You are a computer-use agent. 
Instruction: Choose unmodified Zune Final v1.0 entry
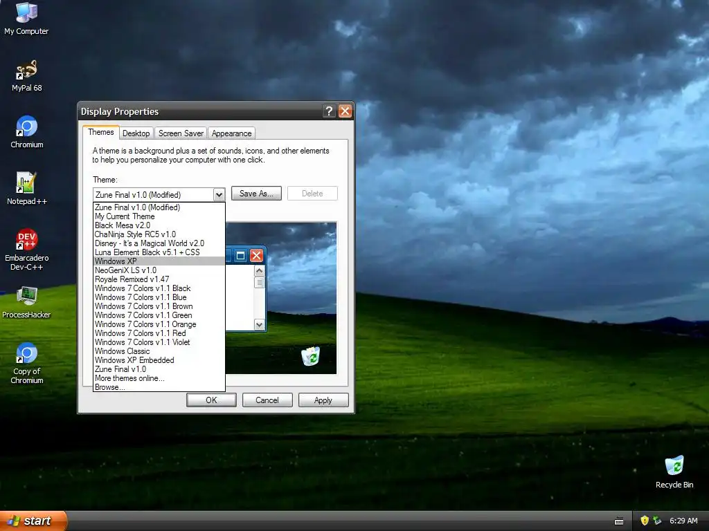click(159, 369)
